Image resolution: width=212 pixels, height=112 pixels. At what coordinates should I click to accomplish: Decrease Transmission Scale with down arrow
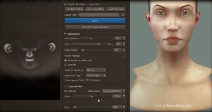coord(124,97)
